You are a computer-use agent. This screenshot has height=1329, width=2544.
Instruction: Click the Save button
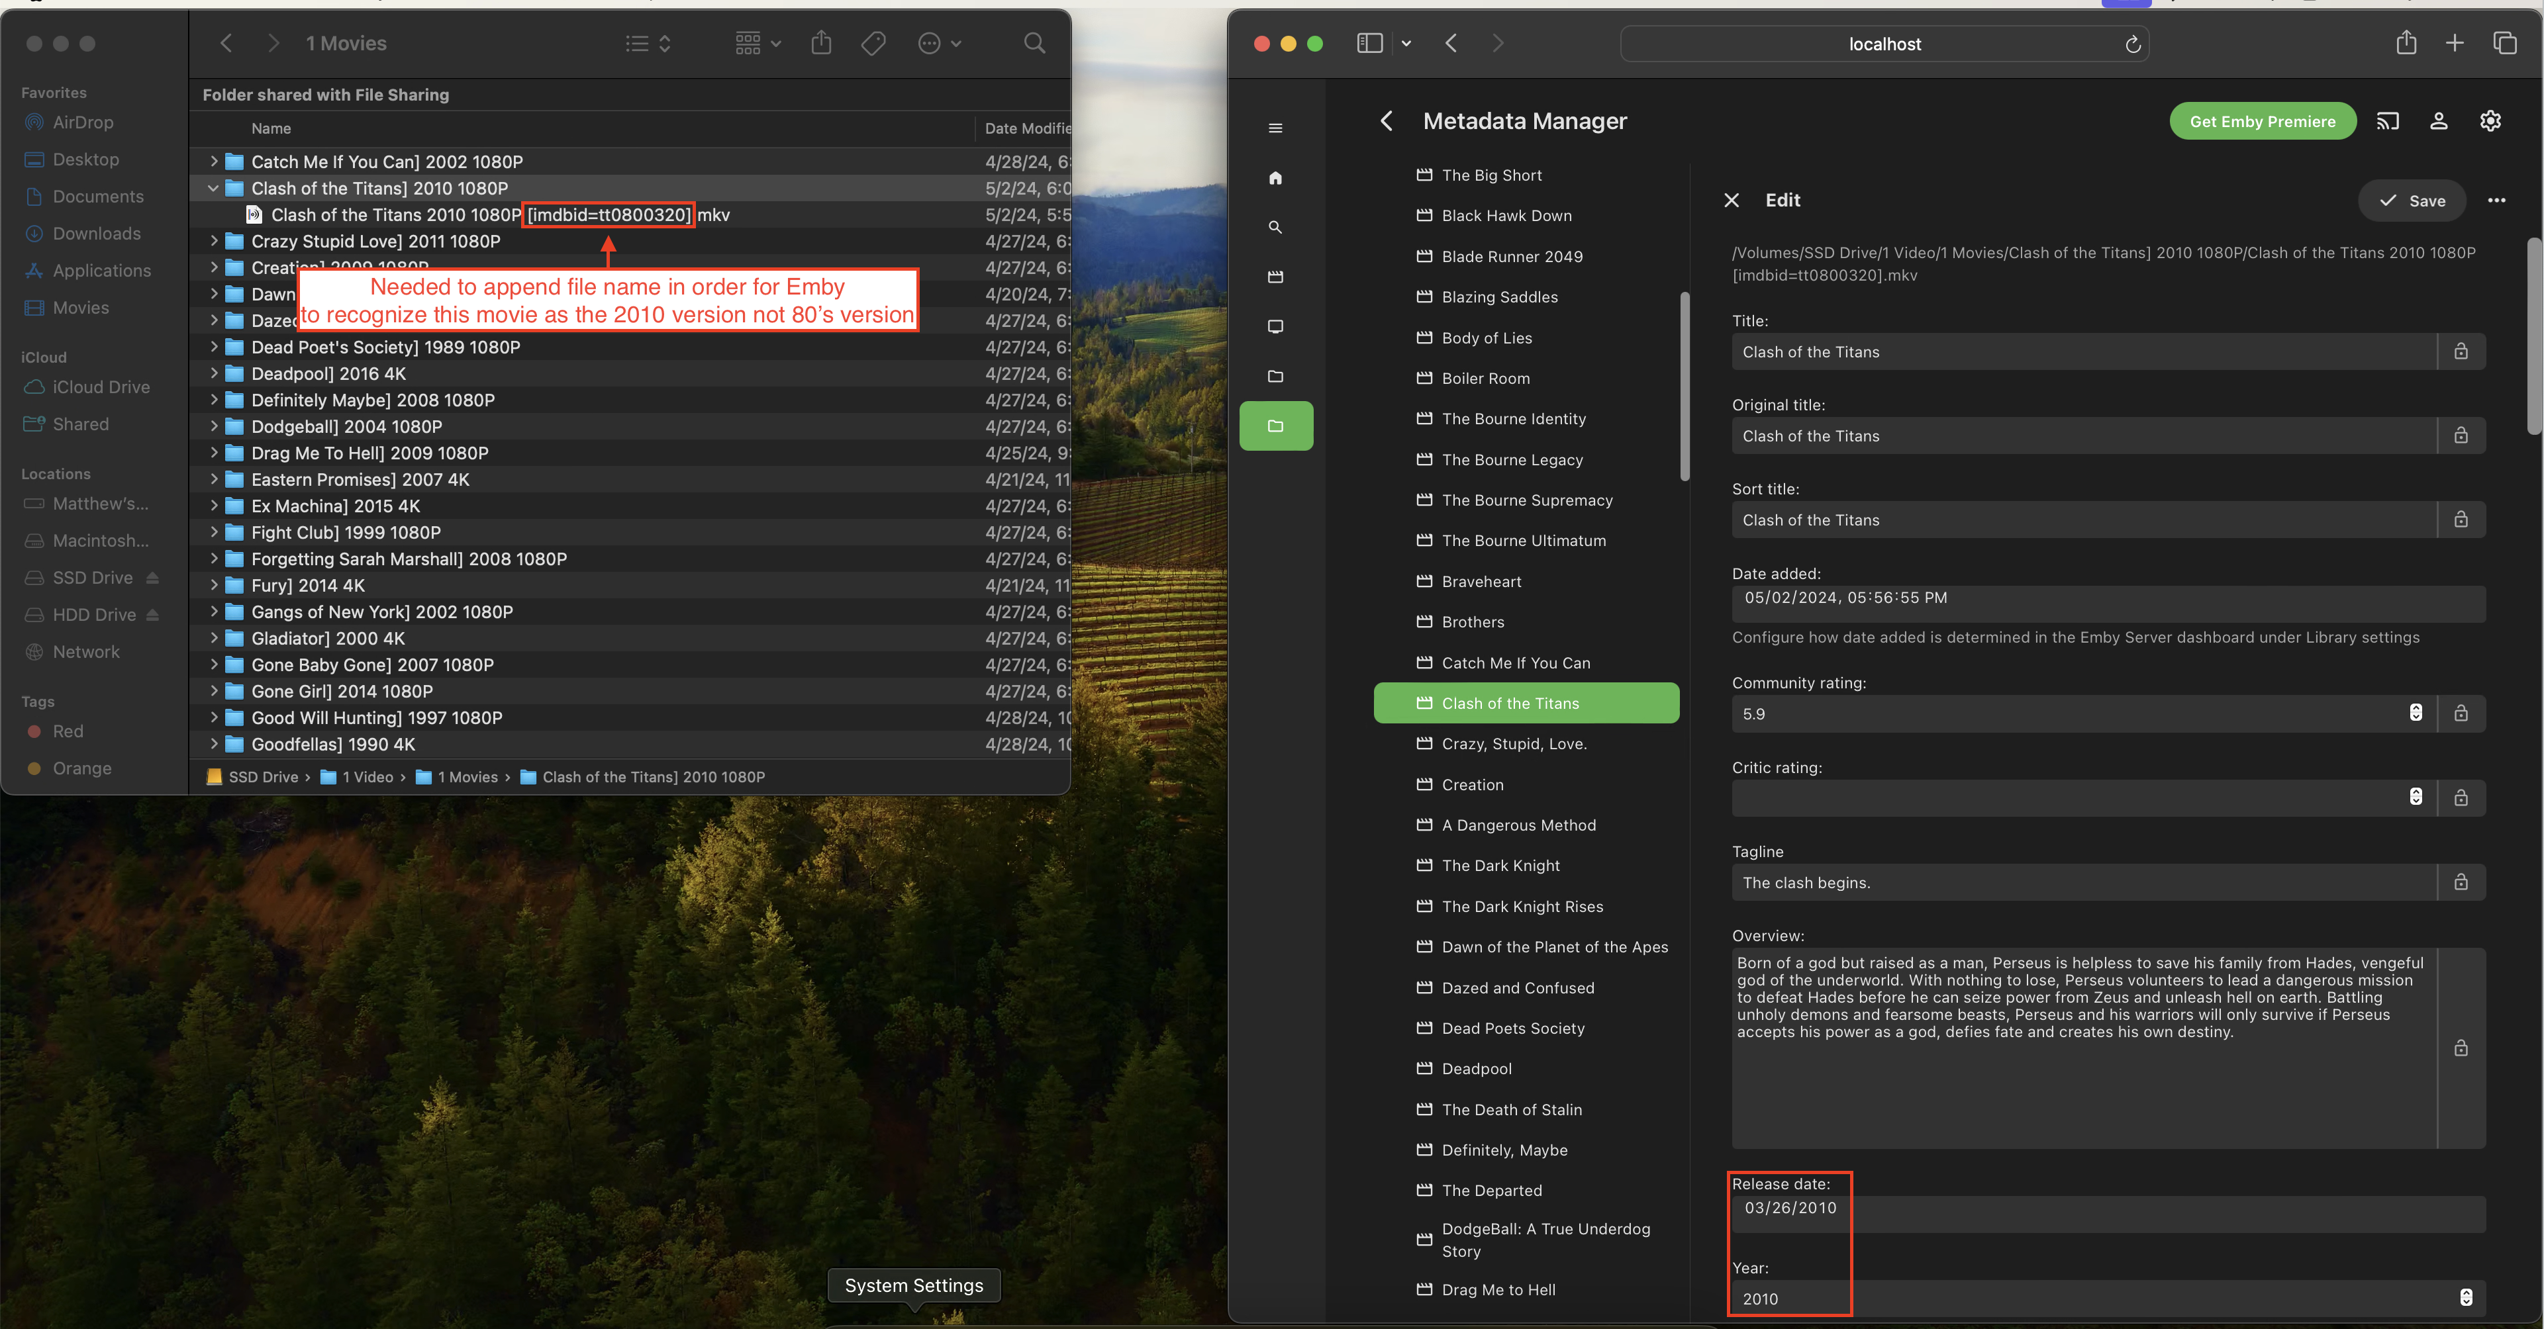(x=2411, y=201)
